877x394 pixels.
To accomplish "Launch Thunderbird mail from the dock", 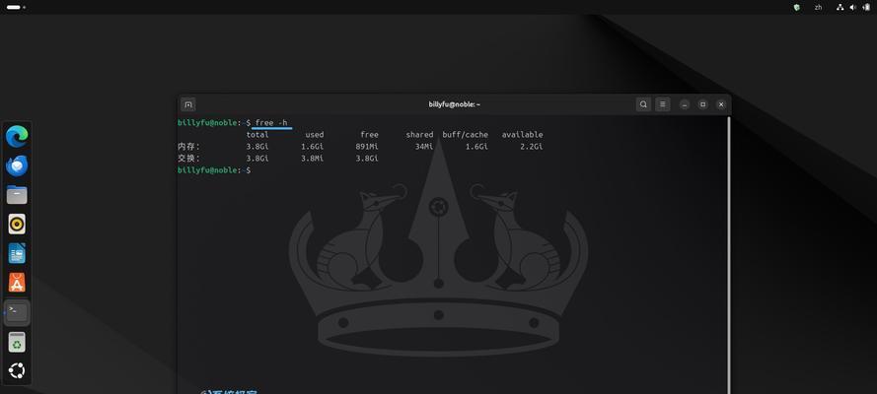I will pos(17,165).
